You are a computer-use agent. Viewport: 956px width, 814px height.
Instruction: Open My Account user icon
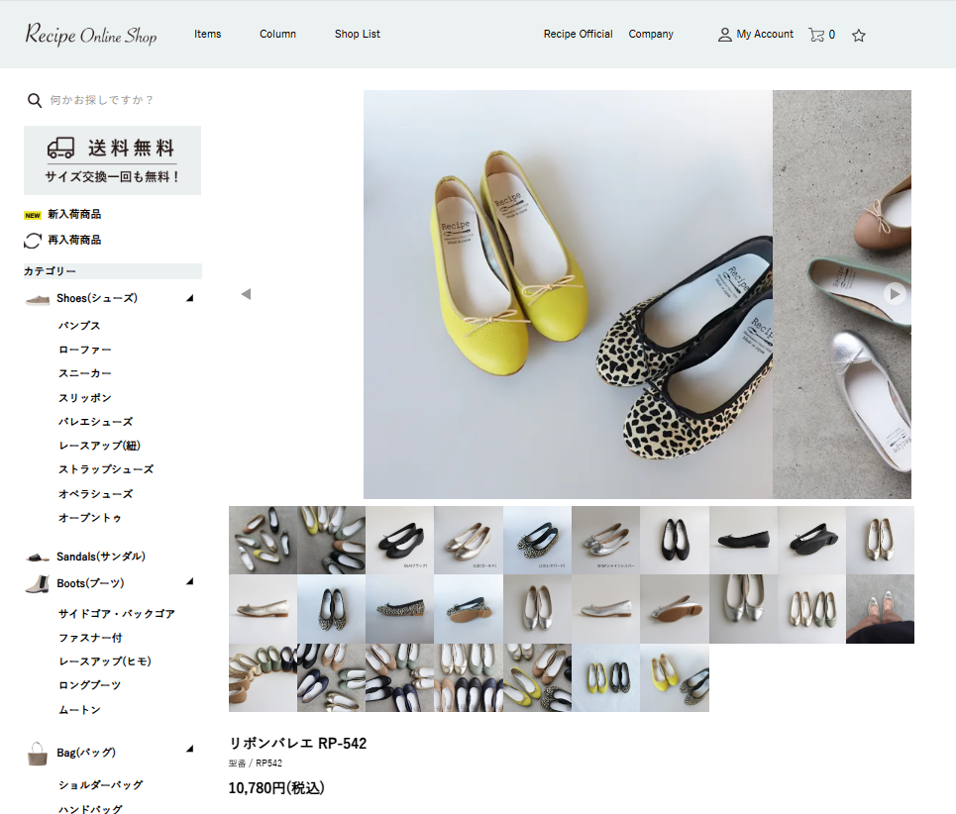[x=724, y=35]
